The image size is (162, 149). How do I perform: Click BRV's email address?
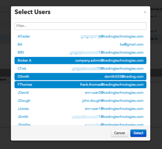click(107, 52)
